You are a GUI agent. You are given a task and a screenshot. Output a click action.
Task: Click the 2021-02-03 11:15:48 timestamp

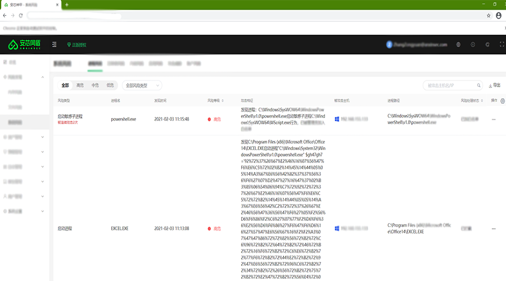(171, 119)
